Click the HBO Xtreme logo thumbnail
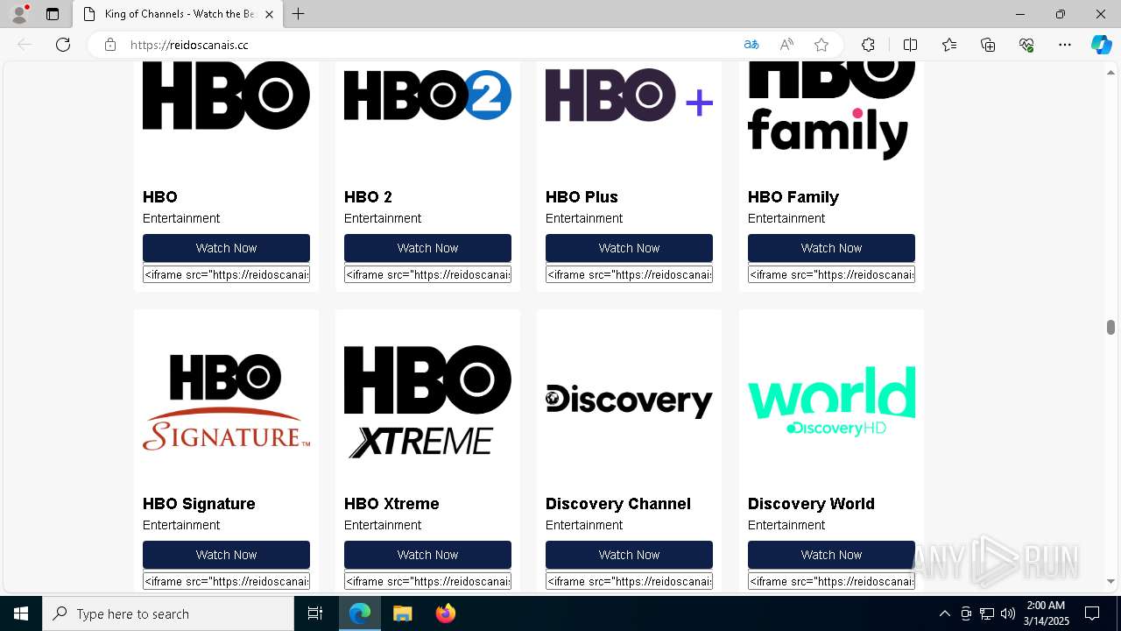Viewport: 1121px width, 631px height. [x=427, y=401]
